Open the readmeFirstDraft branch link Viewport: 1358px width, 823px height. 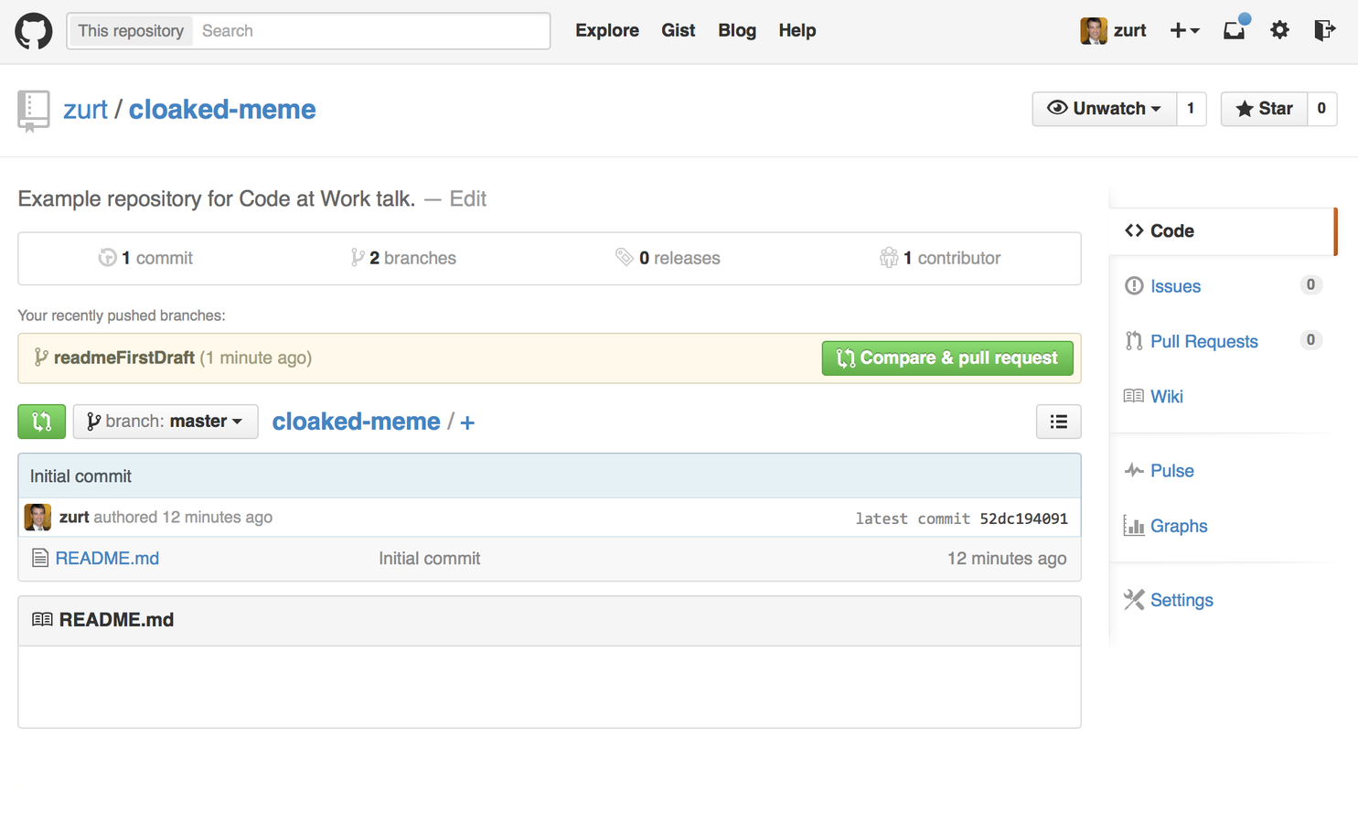click(x=124, y=358)
